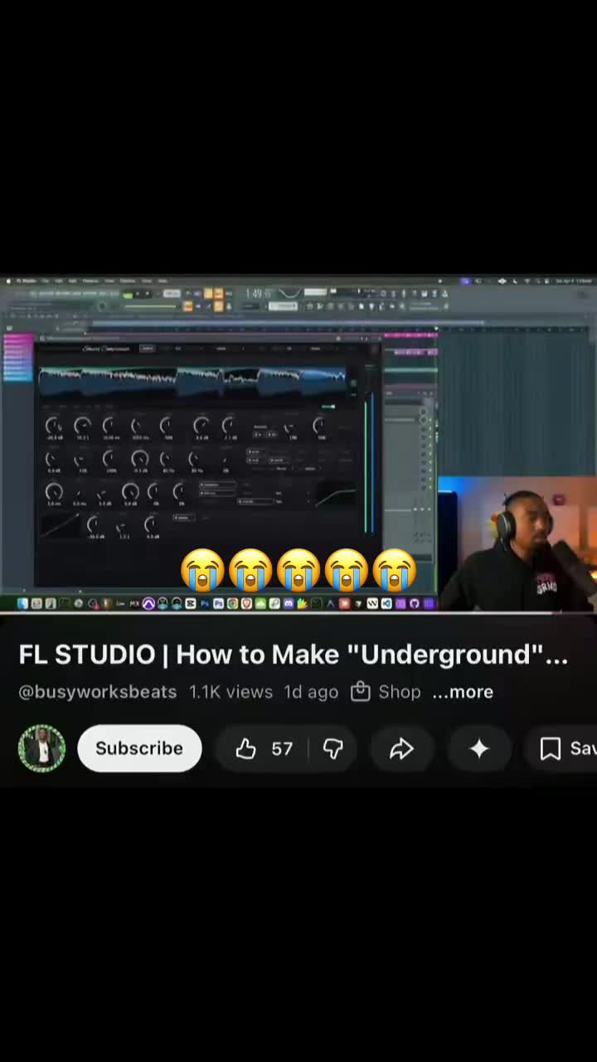Like the video with the thumbs-up icon
The height and width of the screenshot is (1062, 597).
(x=245, y=748)
